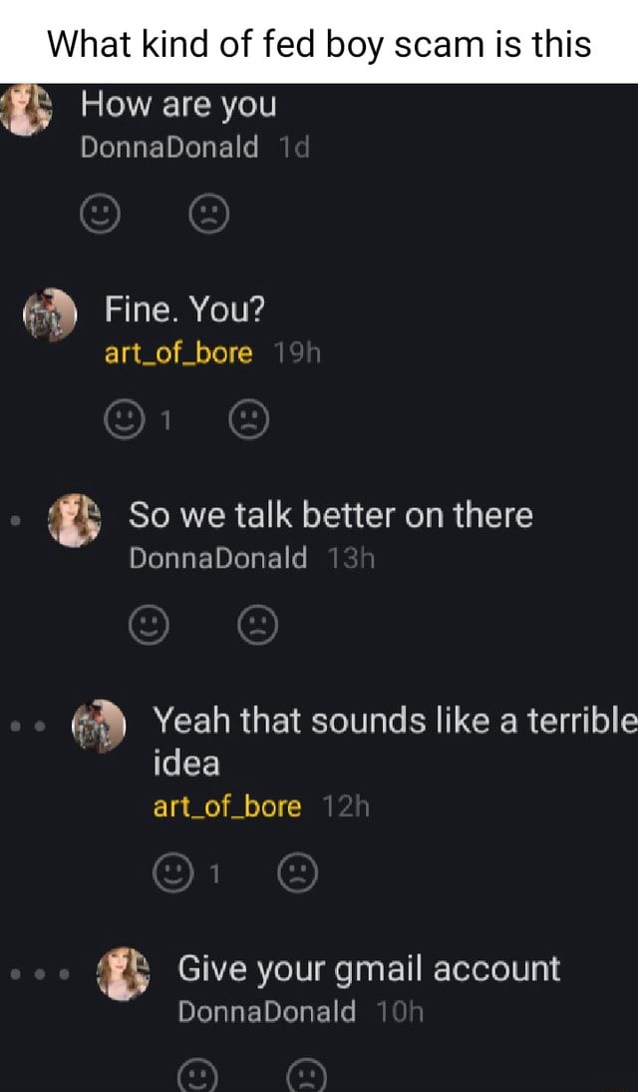Click sad face under "Fine. You?" comment
Viewport: 638px width, 1092px height.
click(x=248, y=419)
